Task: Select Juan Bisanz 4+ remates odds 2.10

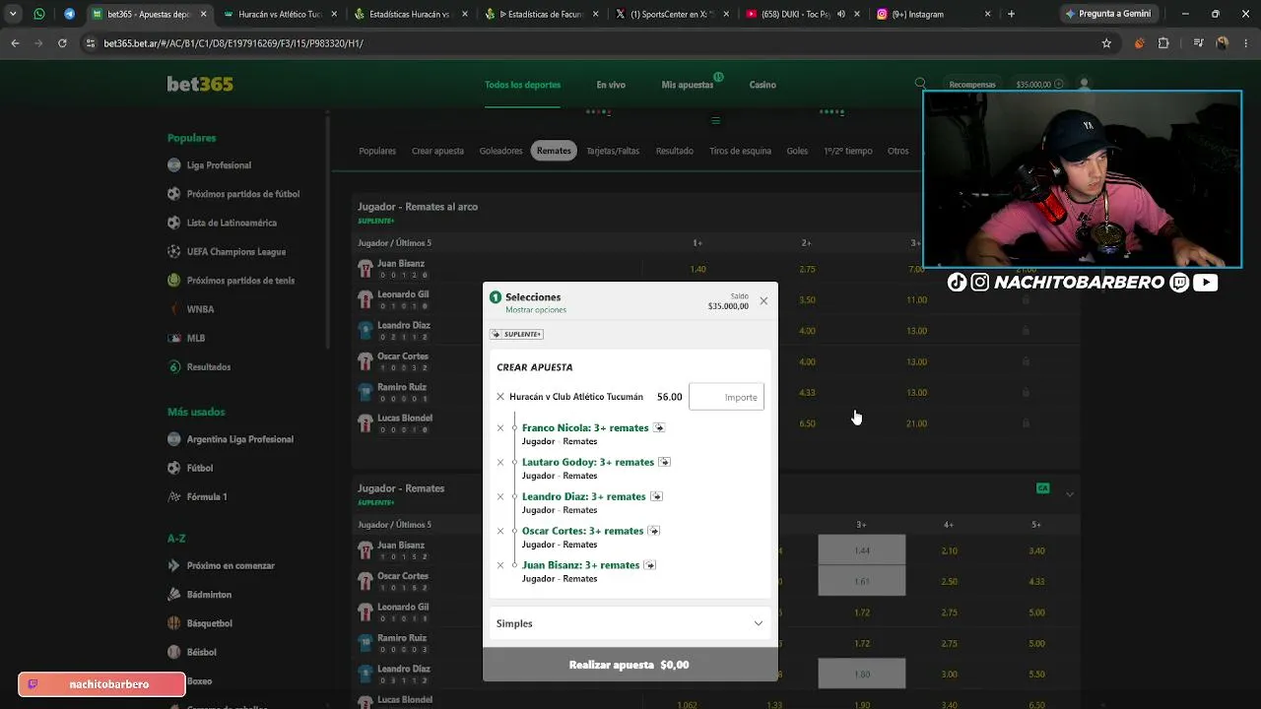Action: pyautogui.click(x=949, y=550)
